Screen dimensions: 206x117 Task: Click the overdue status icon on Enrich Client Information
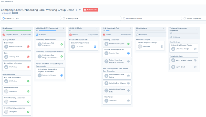(28, 67)
